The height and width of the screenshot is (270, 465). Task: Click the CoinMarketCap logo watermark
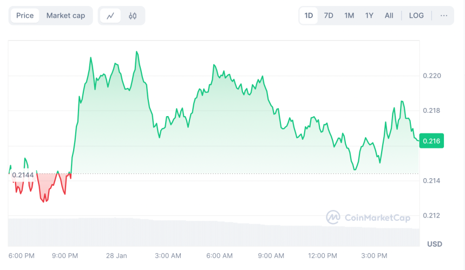click(x=368, y=218)
